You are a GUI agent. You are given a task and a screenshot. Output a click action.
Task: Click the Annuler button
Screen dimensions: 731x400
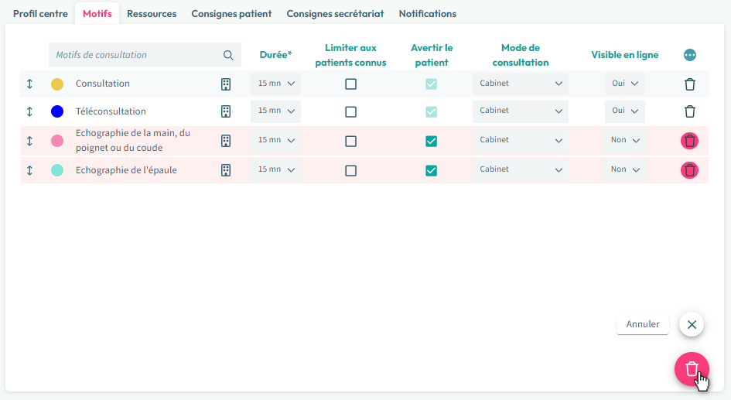(x=642, y=324)
